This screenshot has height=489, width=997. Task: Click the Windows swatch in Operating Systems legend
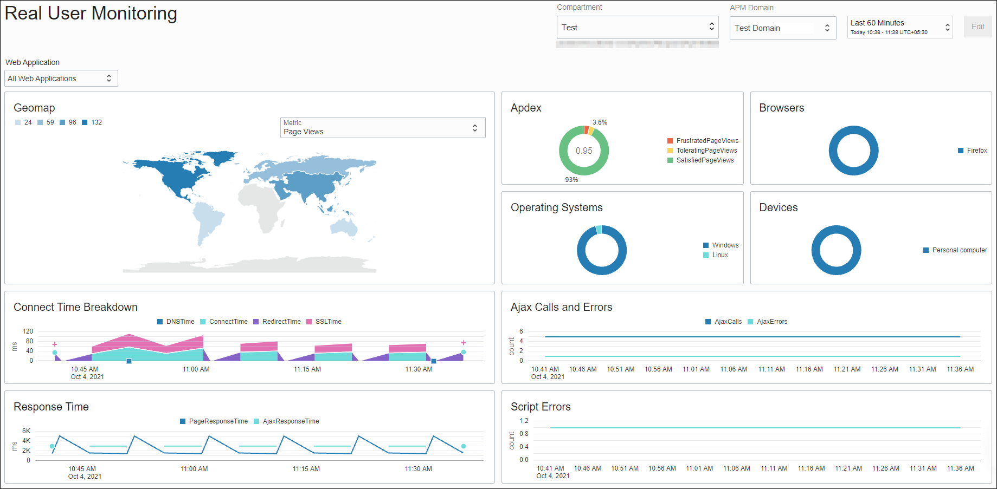706,245
